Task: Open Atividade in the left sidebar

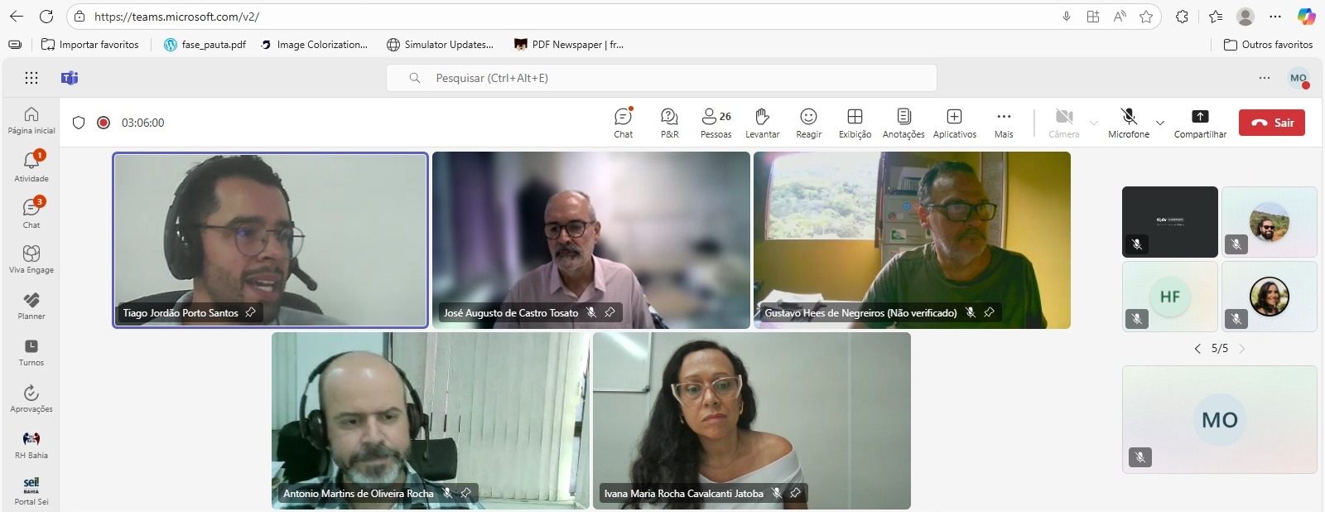Action: tap(31, 166)
